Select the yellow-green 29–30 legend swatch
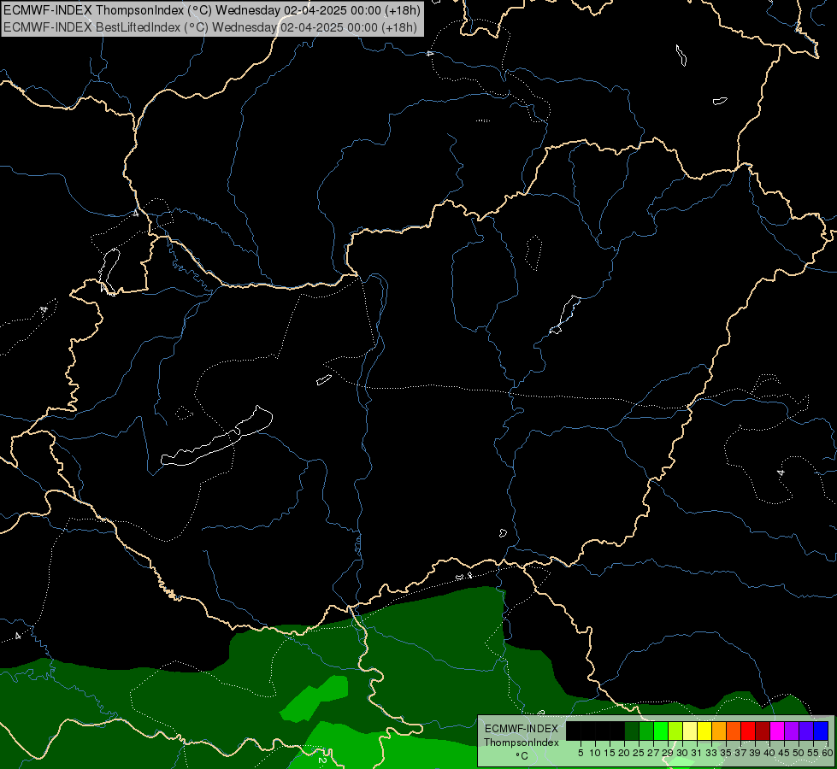The image size is (837, 769). point(675,731)
